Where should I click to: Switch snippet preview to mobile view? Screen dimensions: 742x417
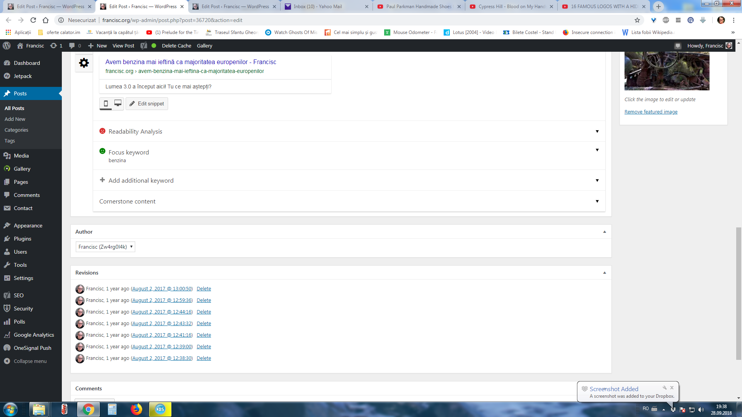point(106,103)
